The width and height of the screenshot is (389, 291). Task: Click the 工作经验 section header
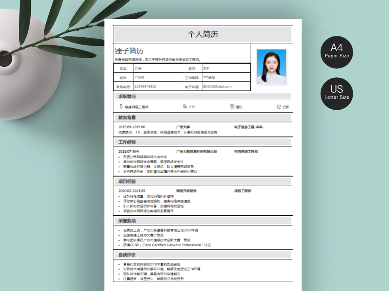(203, 142)
